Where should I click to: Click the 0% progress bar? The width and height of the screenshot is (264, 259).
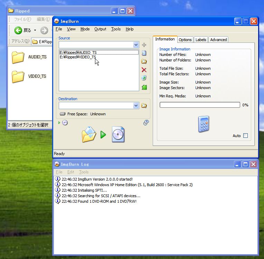(x=200, y=105)
